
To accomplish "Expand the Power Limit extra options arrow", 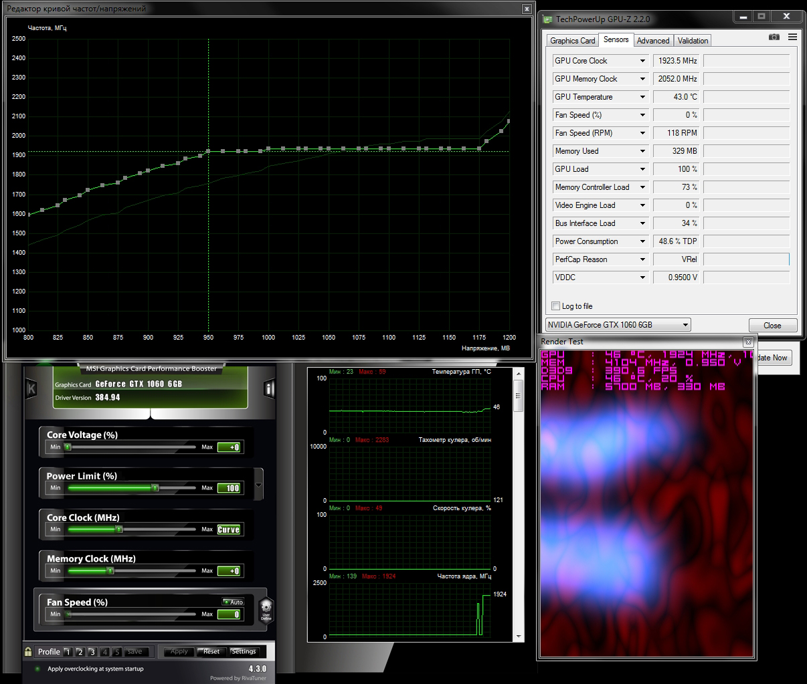I will click(259, 485).
